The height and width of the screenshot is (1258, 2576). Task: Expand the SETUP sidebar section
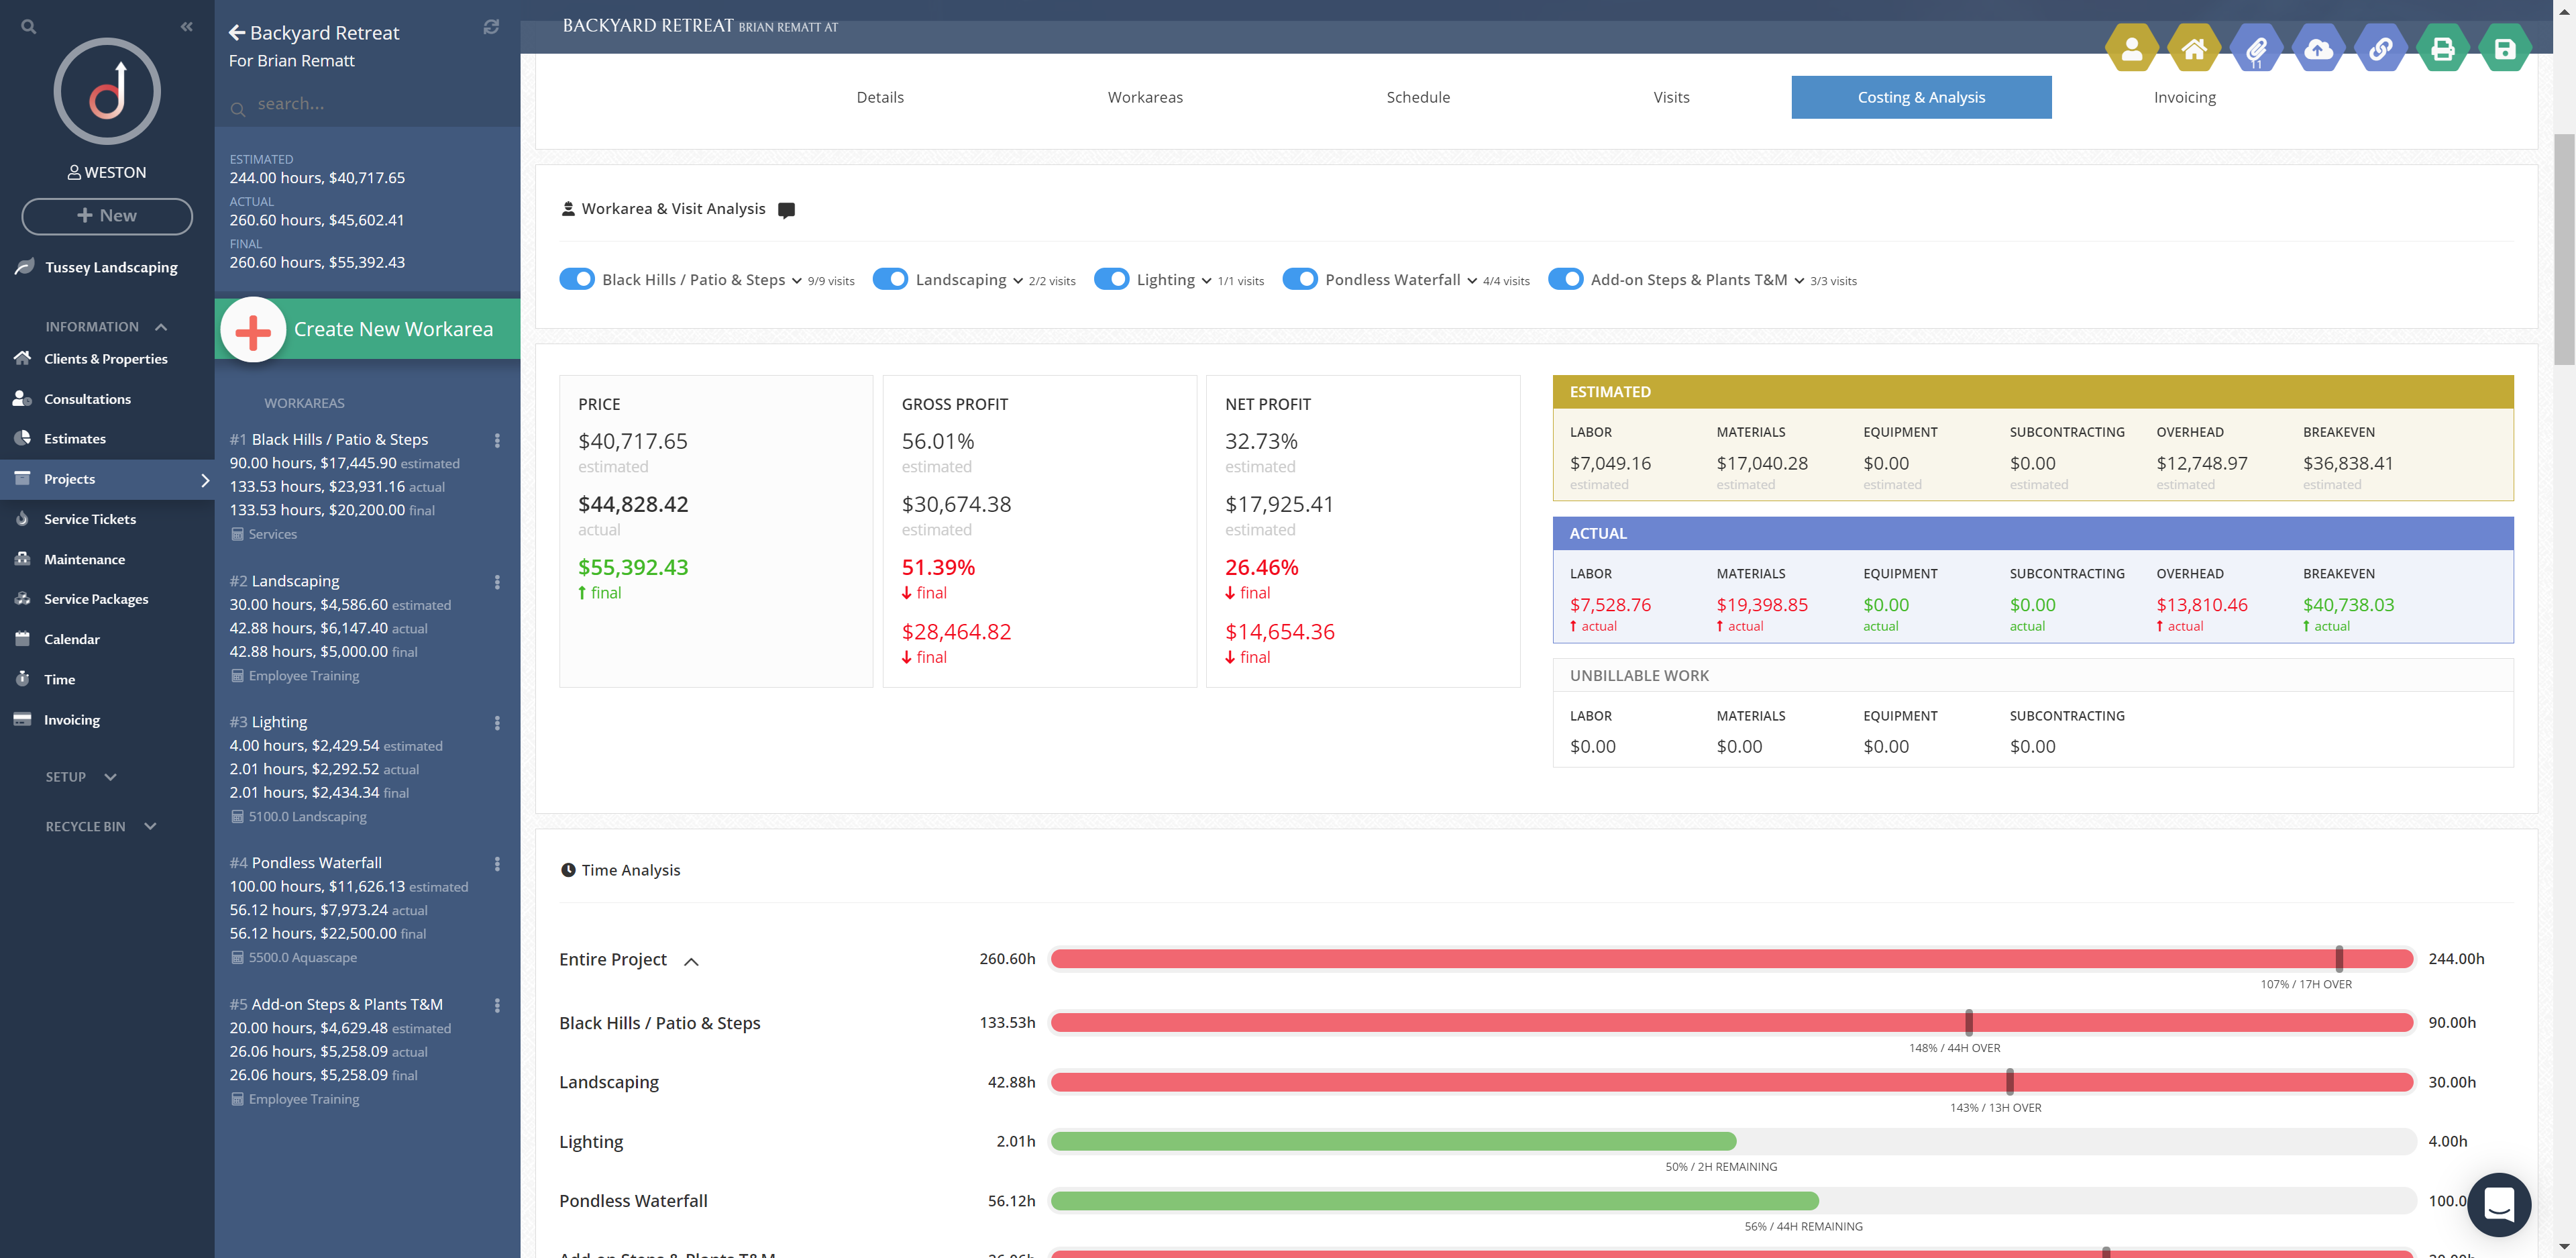pos(110,777)
